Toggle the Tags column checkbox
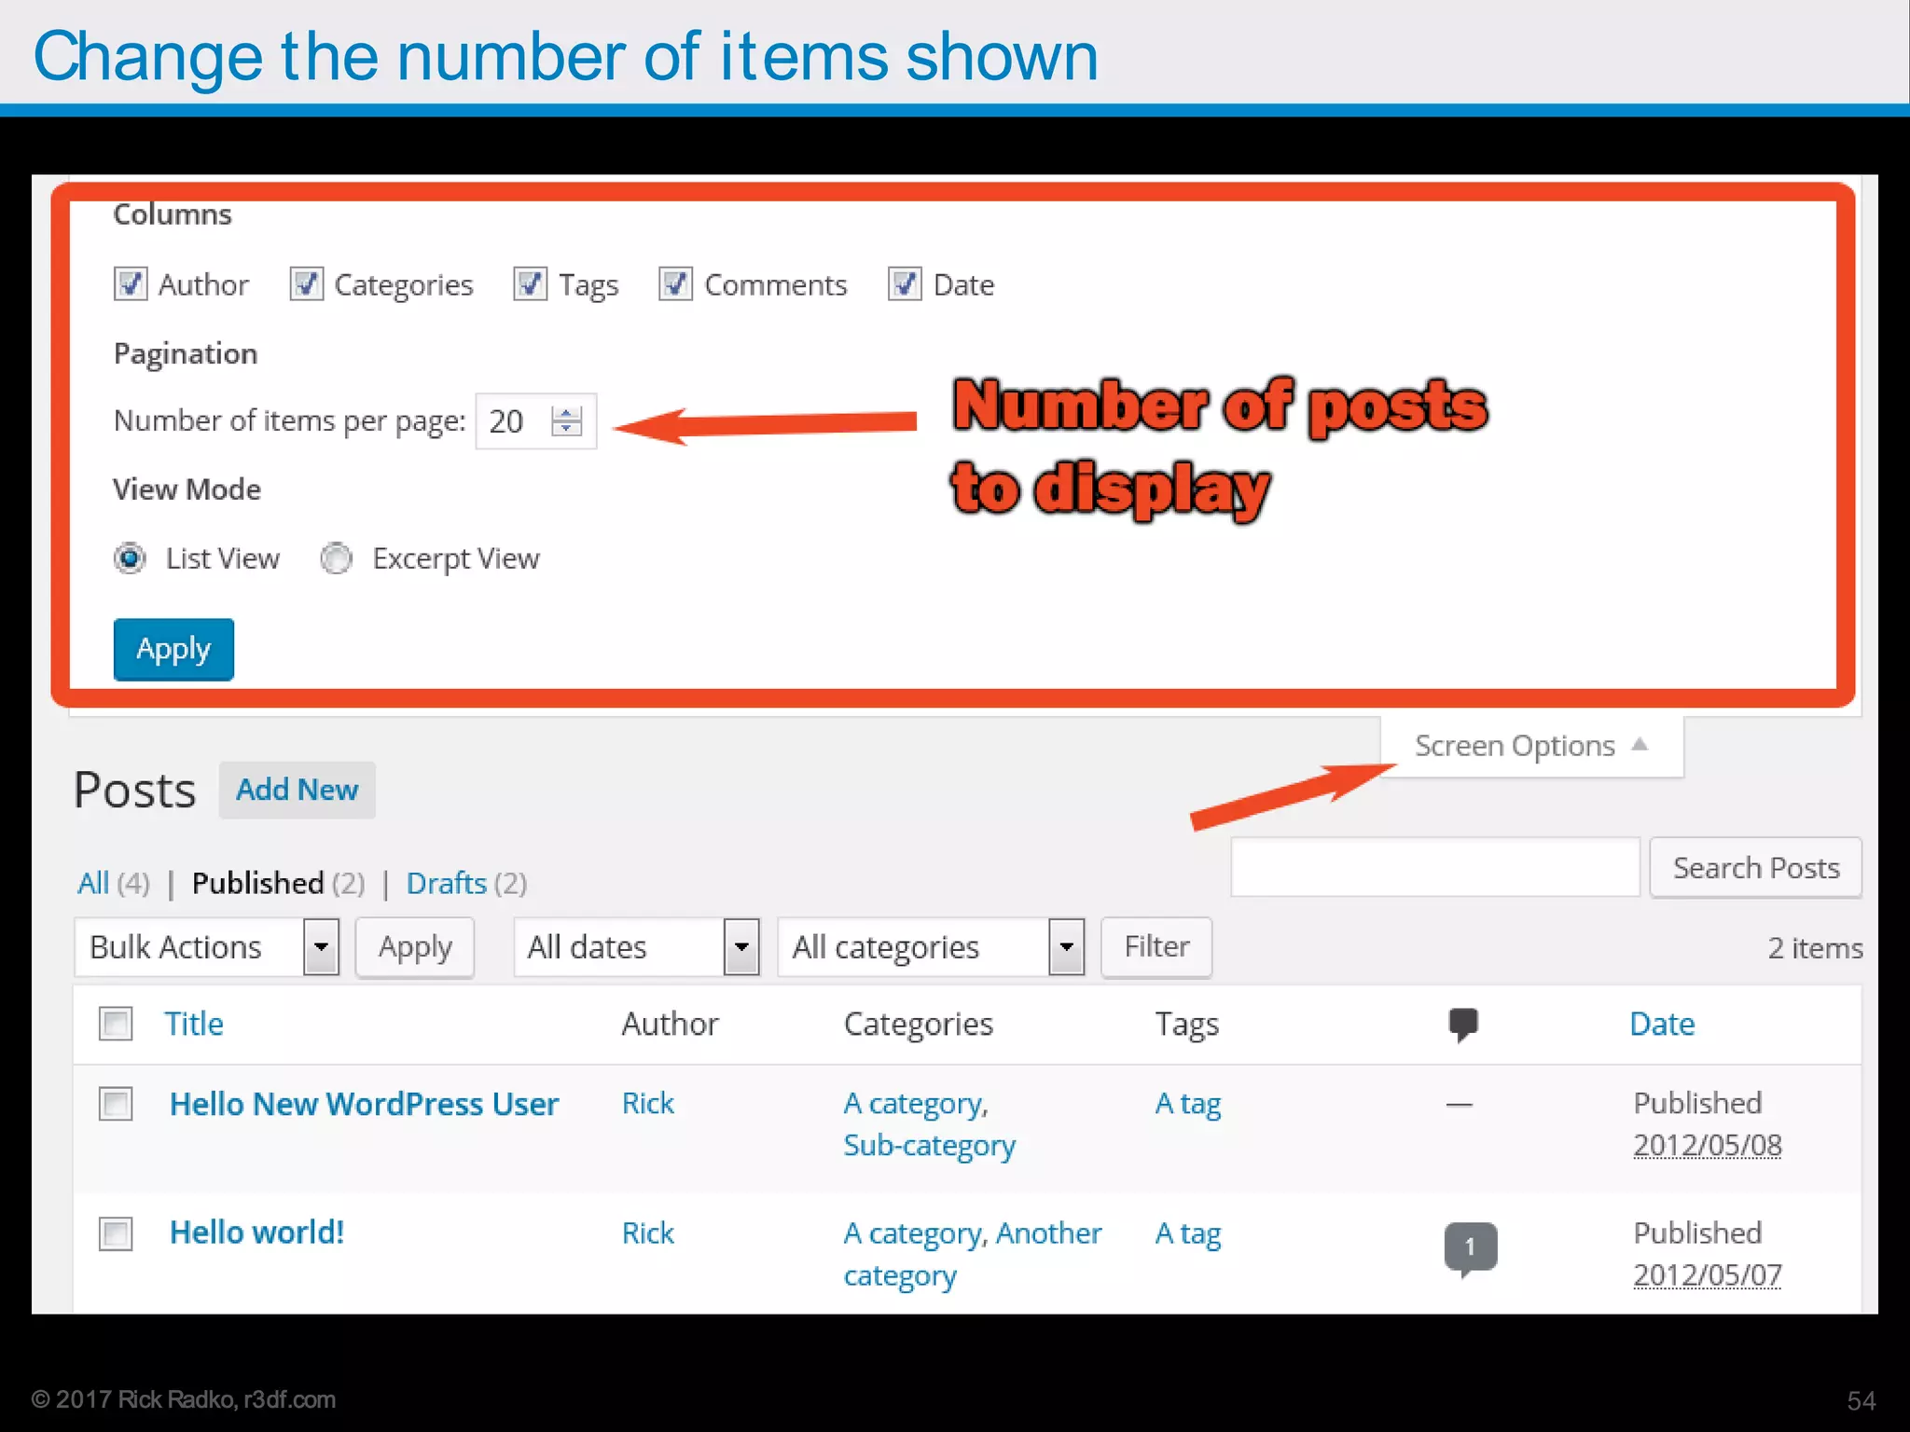Image resolution: width=1910 pixels, height=1432 pixels. pos(531,283)
